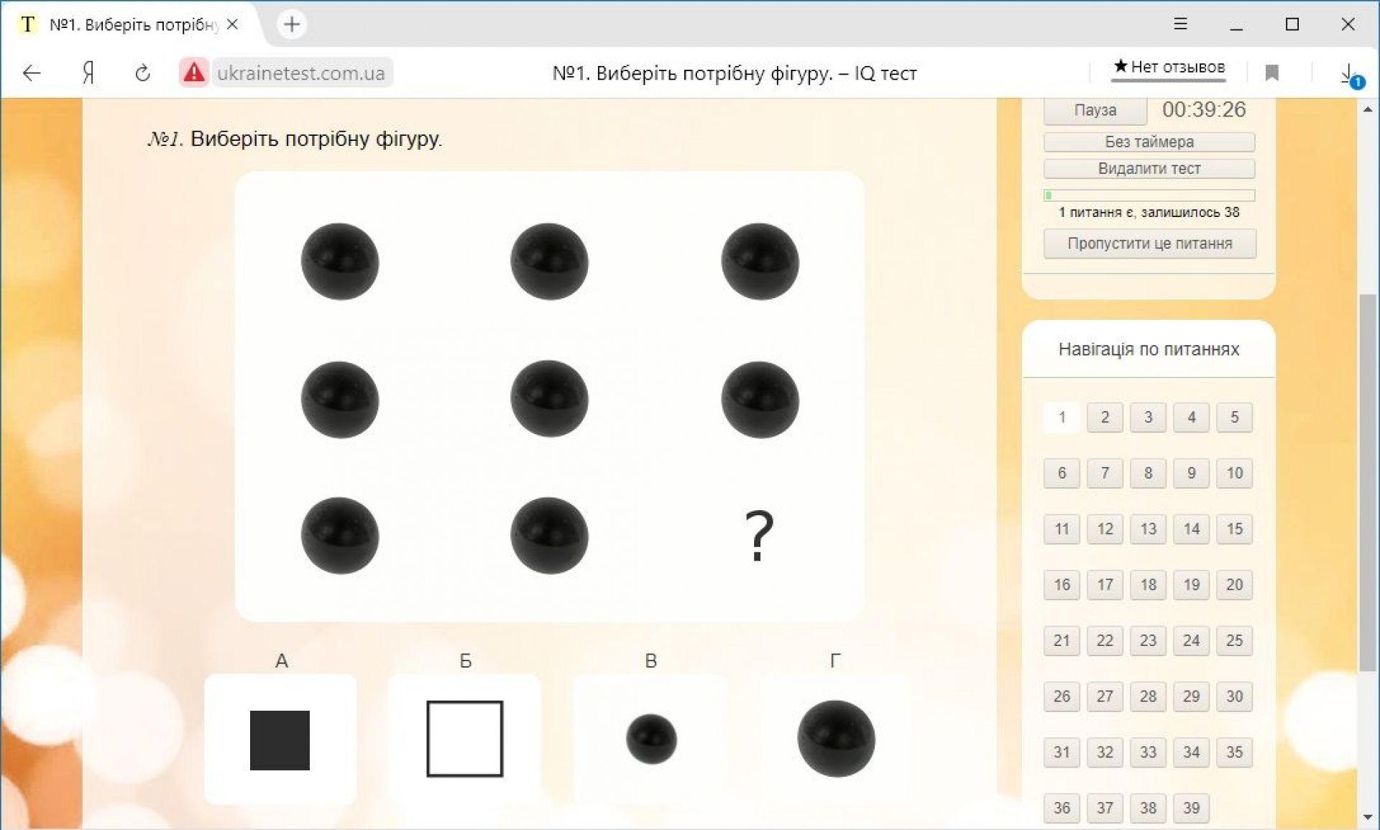Viewport: 1380px width, 830px height.
Task: Close the №1 test tab
Action: [232, 24]
